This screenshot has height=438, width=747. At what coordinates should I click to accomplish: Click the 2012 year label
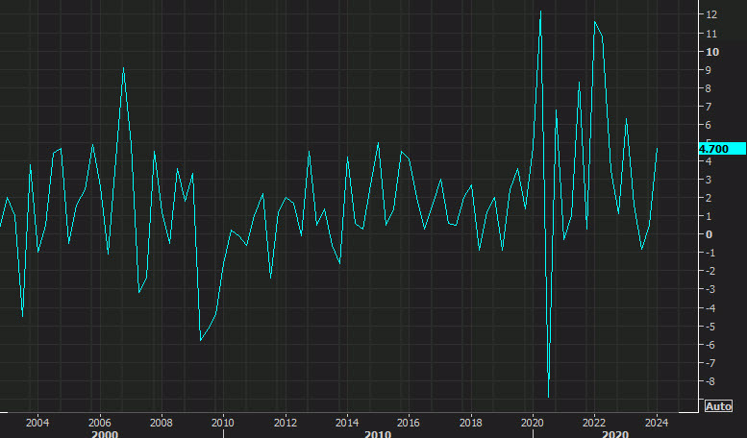(x=285, y=423)
